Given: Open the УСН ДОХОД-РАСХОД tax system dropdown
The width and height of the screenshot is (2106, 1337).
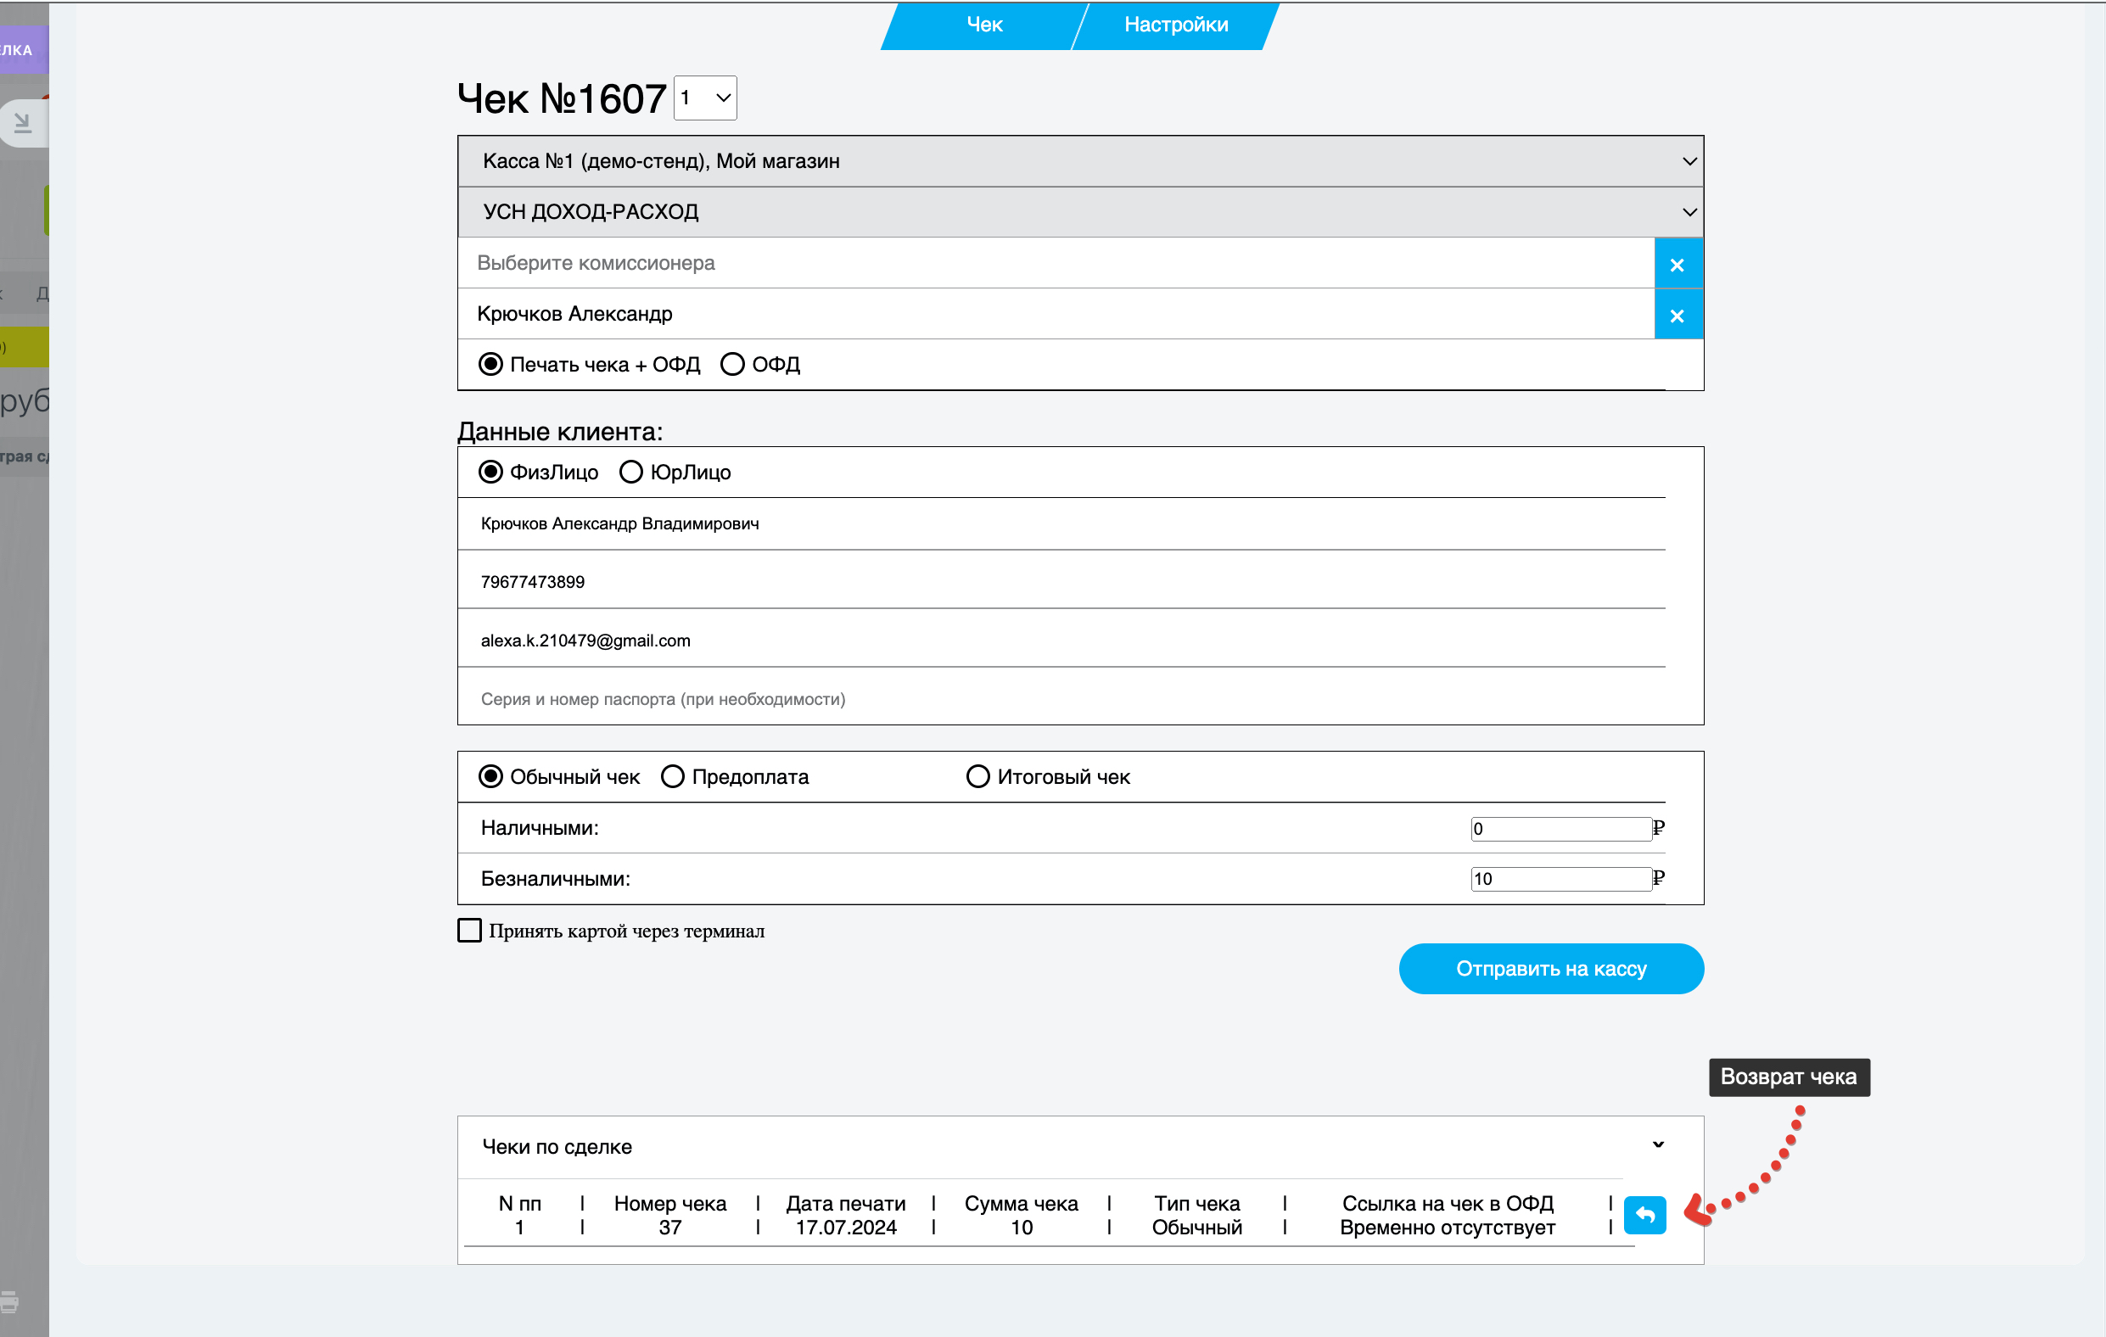Looking at the screenshot, I should point(1079,211).
